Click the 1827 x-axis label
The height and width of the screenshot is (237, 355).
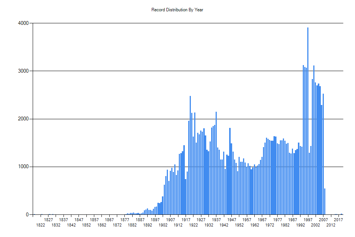(48, 220)
